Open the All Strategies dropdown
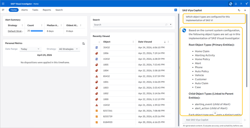250x128 pixels. point(69,49)
